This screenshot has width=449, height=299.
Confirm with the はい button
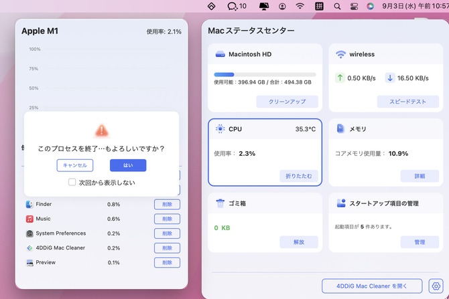point(128,165)
